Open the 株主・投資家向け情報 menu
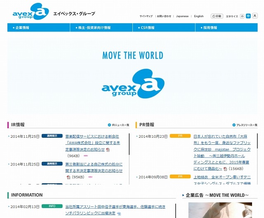Screen dimensions: 264x218 pyautogui.click(x=101, y=28)
